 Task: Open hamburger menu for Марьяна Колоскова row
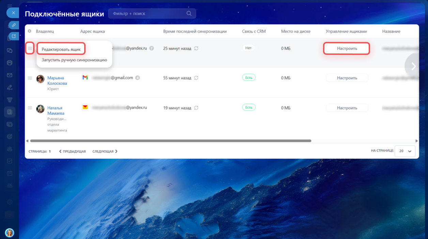(30, 78)
